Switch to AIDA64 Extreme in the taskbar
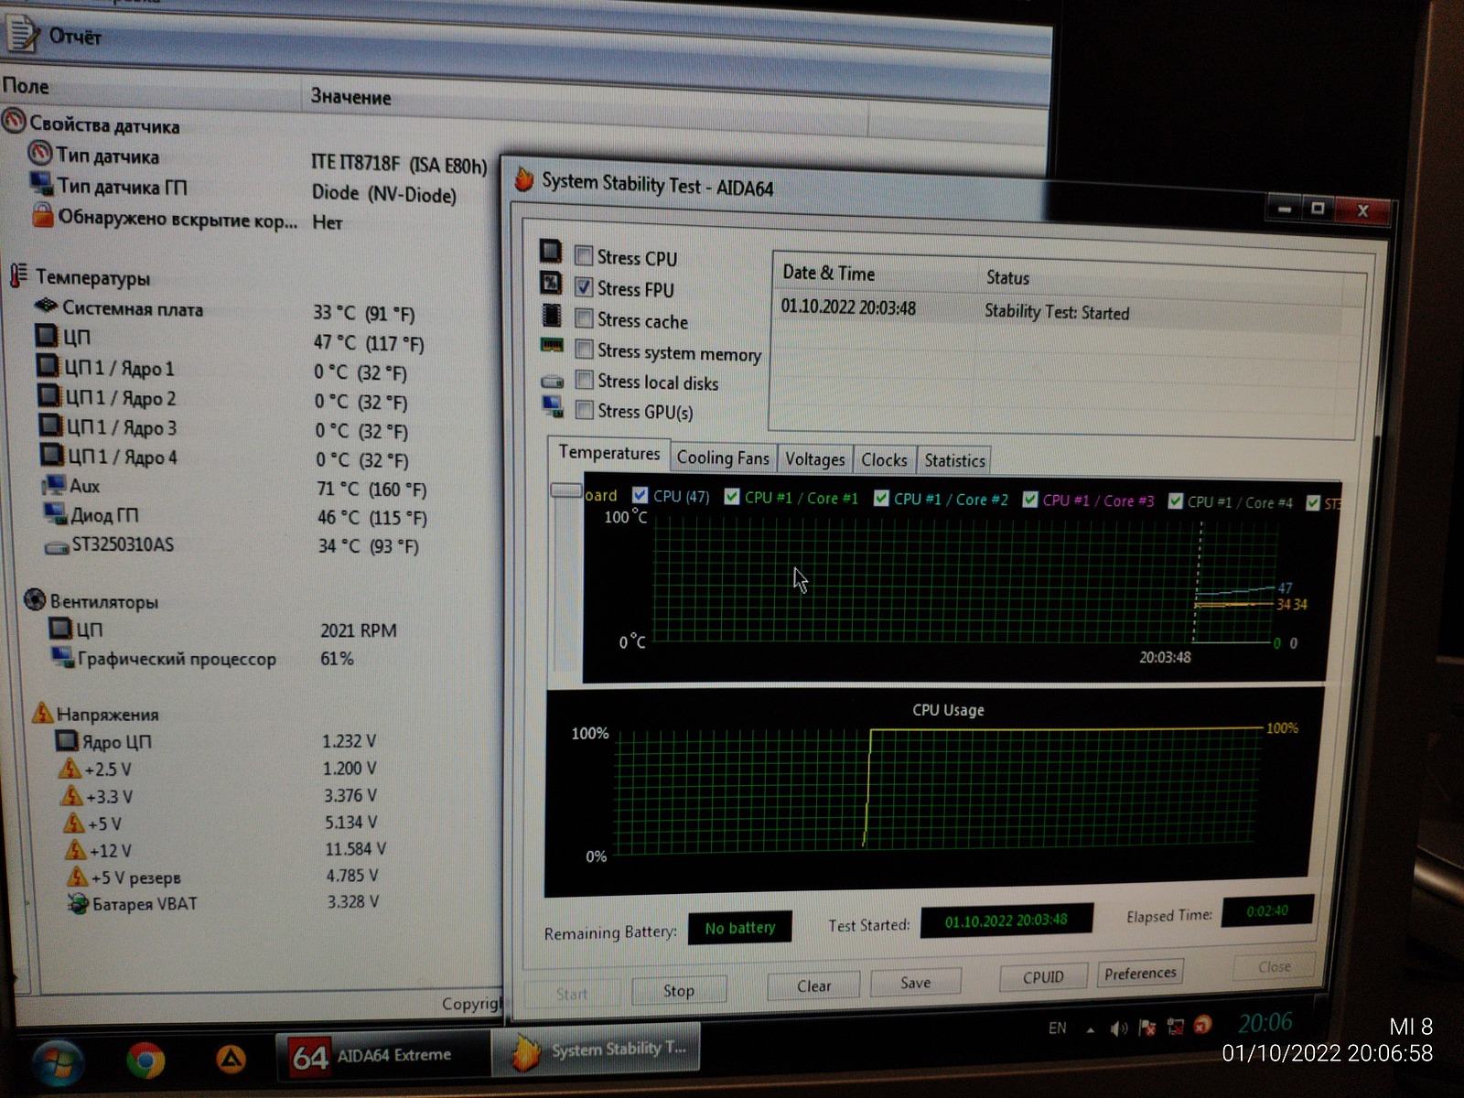This screenshot has width=1464, height=1098. pos(382,1056)
